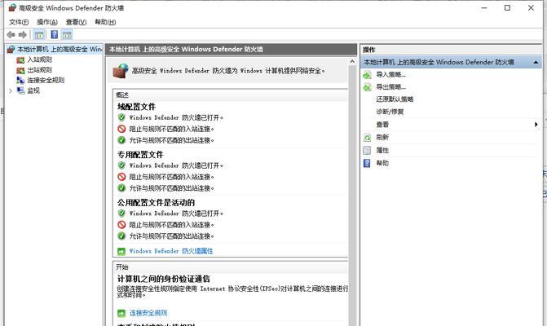
Task: Click red block icon under 域配置文件
Action: click(x=121, y=129)
